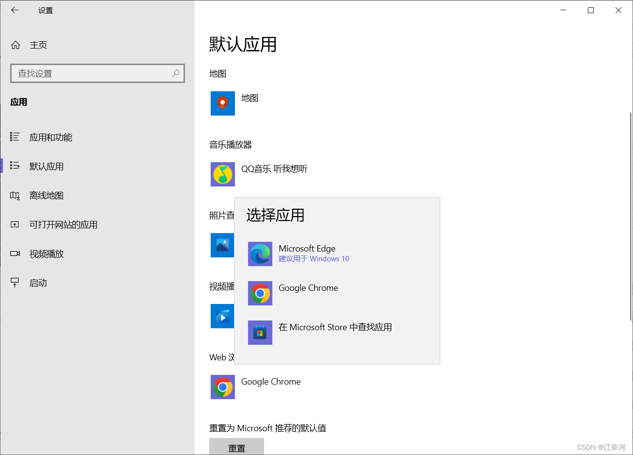Click the 重置 reset button
Image resolution: width=633 pixels, height=455 pixels.
click(236, 447)
